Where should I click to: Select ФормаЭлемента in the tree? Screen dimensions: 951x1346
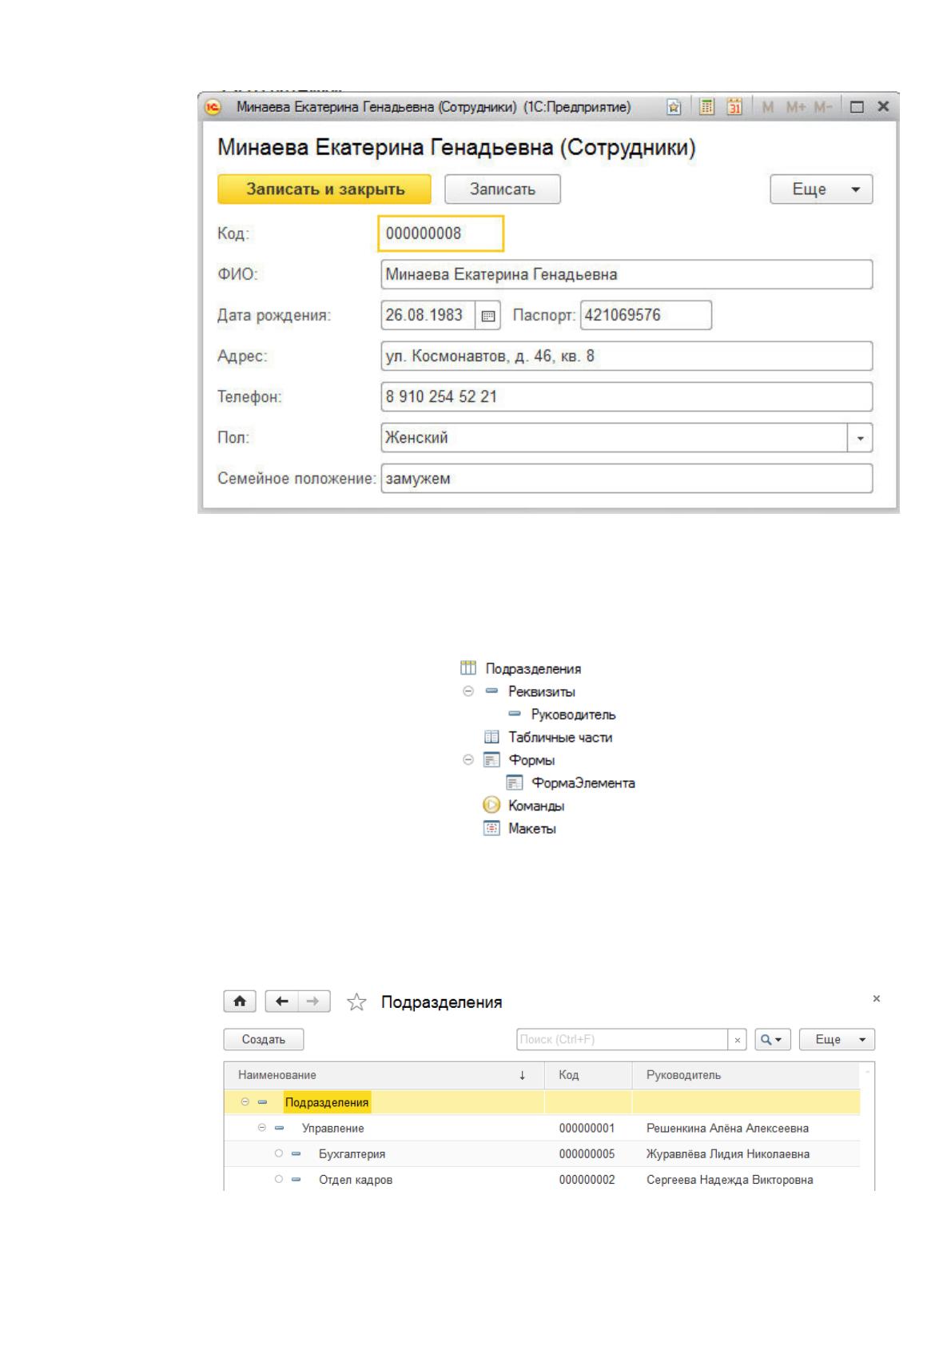(583, 783)
